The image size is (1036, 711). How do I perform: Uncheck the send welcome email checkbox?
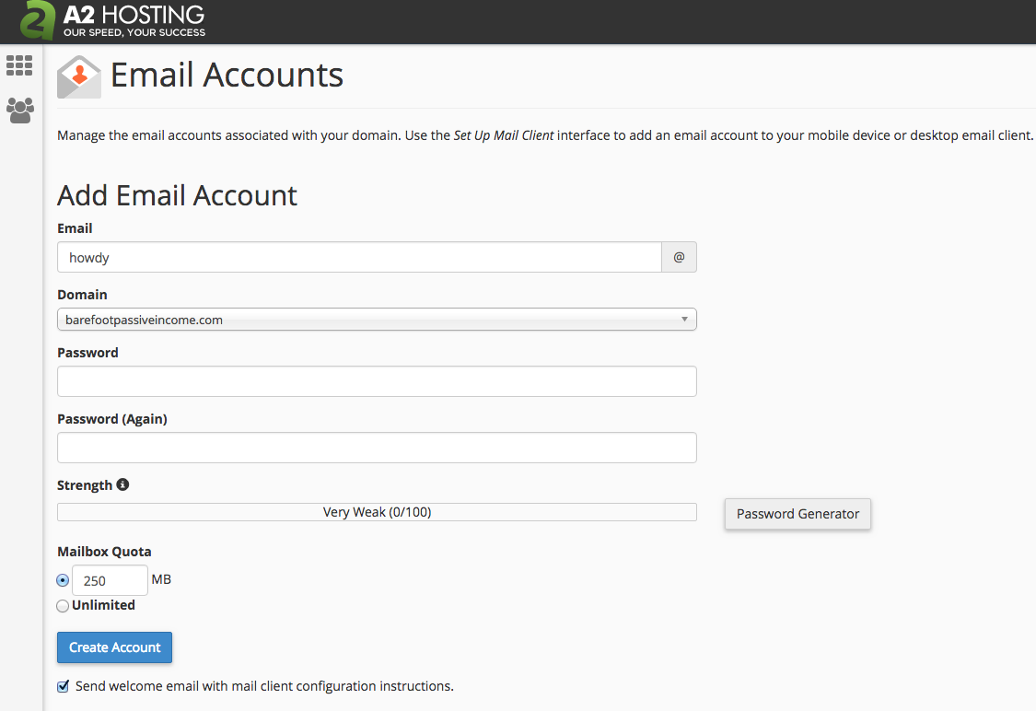pyautogui.click(x=64, y=686)
